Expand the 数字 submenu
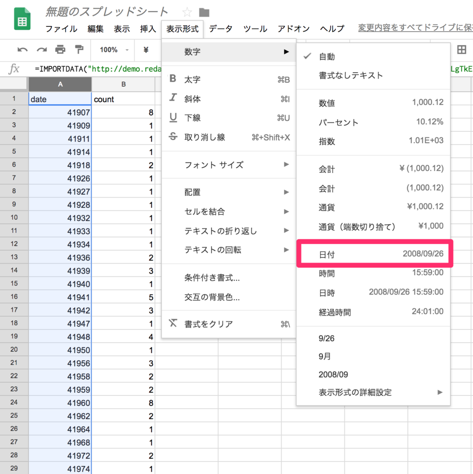This screenshot has height=474, width=473. 229,52
